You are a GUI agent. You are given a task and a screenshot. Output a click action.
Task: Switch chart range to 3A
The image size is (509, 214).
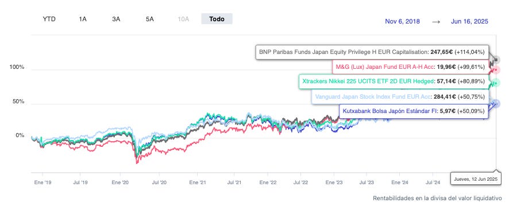tap(116, 19)
